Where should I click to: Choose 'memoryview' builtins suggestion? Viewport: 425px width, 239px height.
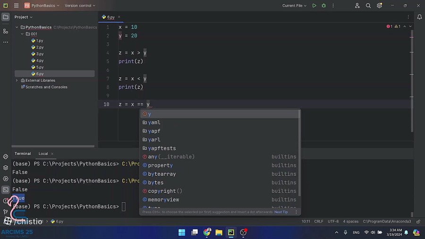click(220, 200)
